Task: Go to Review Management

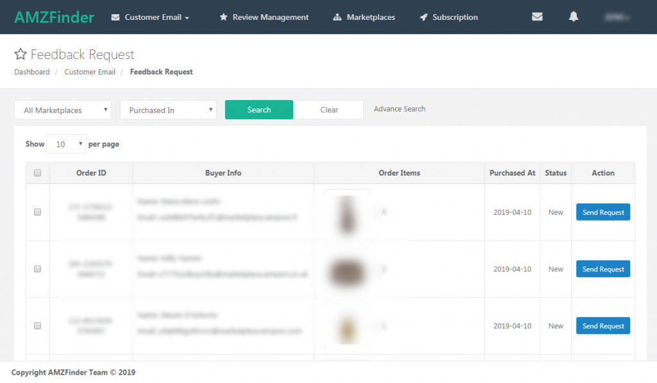Action: point(264,17)
